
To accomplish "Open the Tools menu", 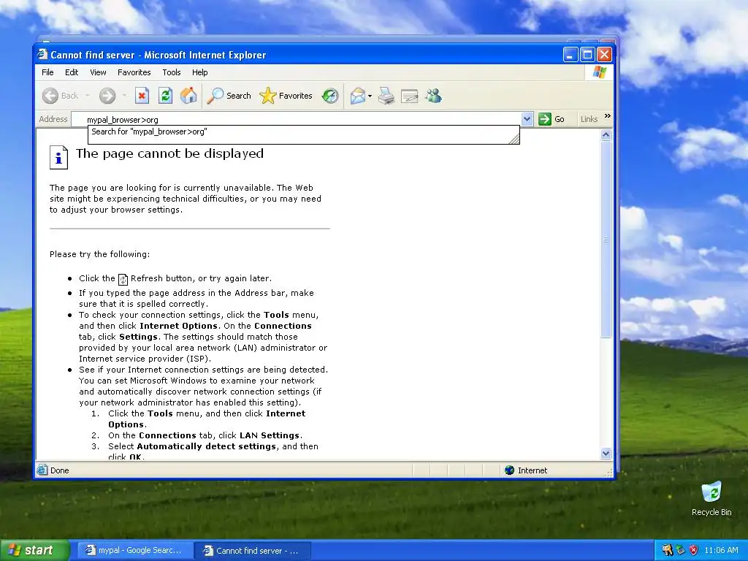I will point(171,72).
